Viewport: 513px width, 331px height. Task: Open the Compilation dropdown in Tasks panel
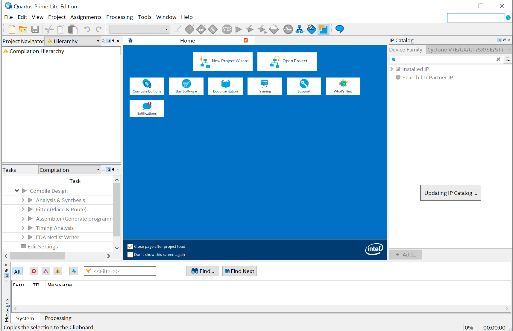(69, 170)
